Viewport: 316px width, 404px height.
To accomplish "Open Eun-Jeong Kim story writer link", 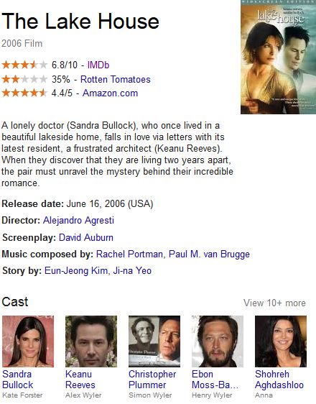I will pos(76,270).
